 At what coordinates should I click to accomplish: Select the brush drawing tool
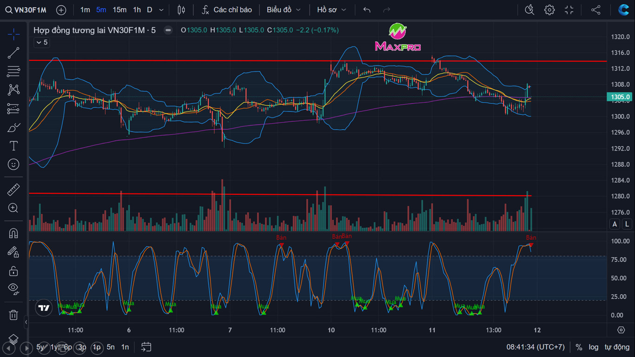[x=13, y=127]
